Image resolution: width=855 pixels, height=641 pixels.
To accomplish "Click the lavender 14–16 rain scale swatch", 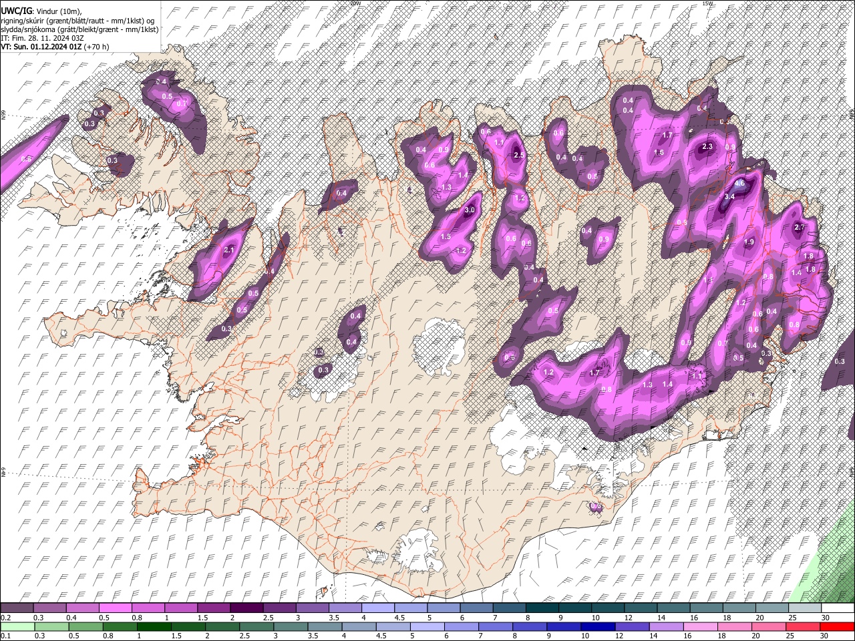I will pos(667,626).
